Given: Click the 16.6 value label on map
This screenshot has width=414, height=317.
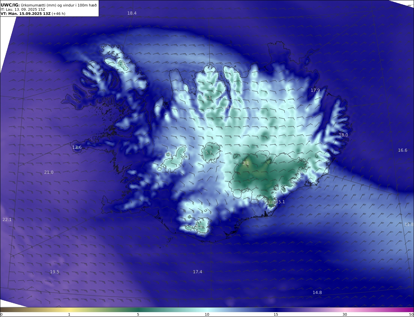Looking at the screenshot, I should click(x=403, y=150).
